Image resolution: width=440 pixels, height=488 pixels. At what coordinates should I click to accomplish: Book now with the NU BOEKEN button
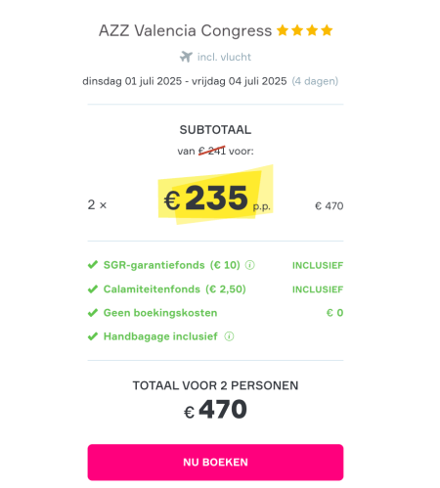point(215,463)
